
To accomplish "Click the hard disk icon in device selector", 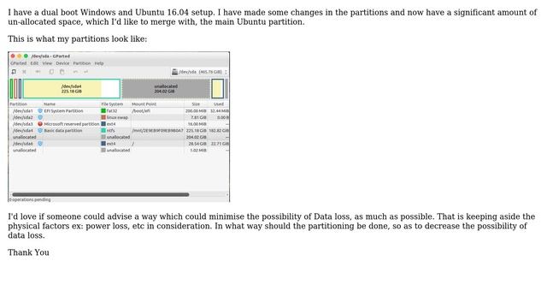I will (174, 72).
